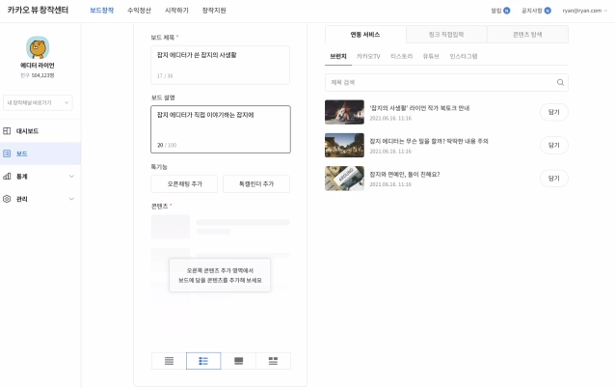Viewport: 615px width, 388px height.
Task: Click 담기 for 북토크 안내 post
Action: [554, 112]
